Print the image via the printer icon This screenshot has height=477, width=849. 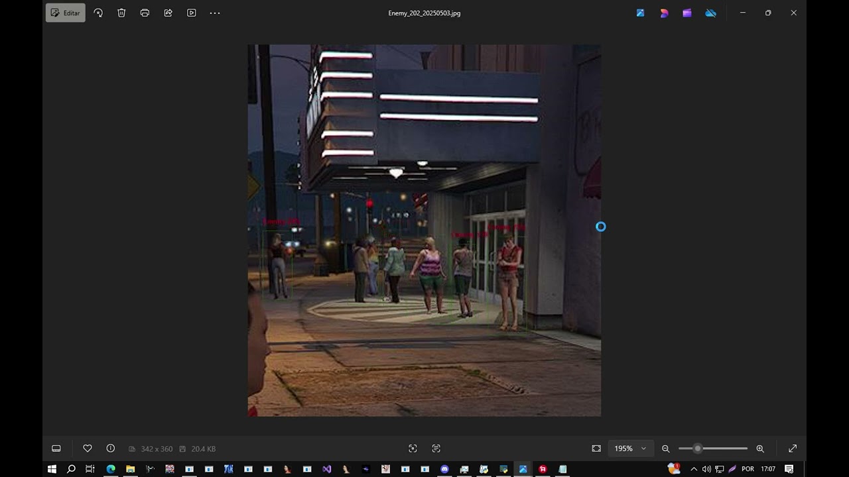(x=145, y=13)
